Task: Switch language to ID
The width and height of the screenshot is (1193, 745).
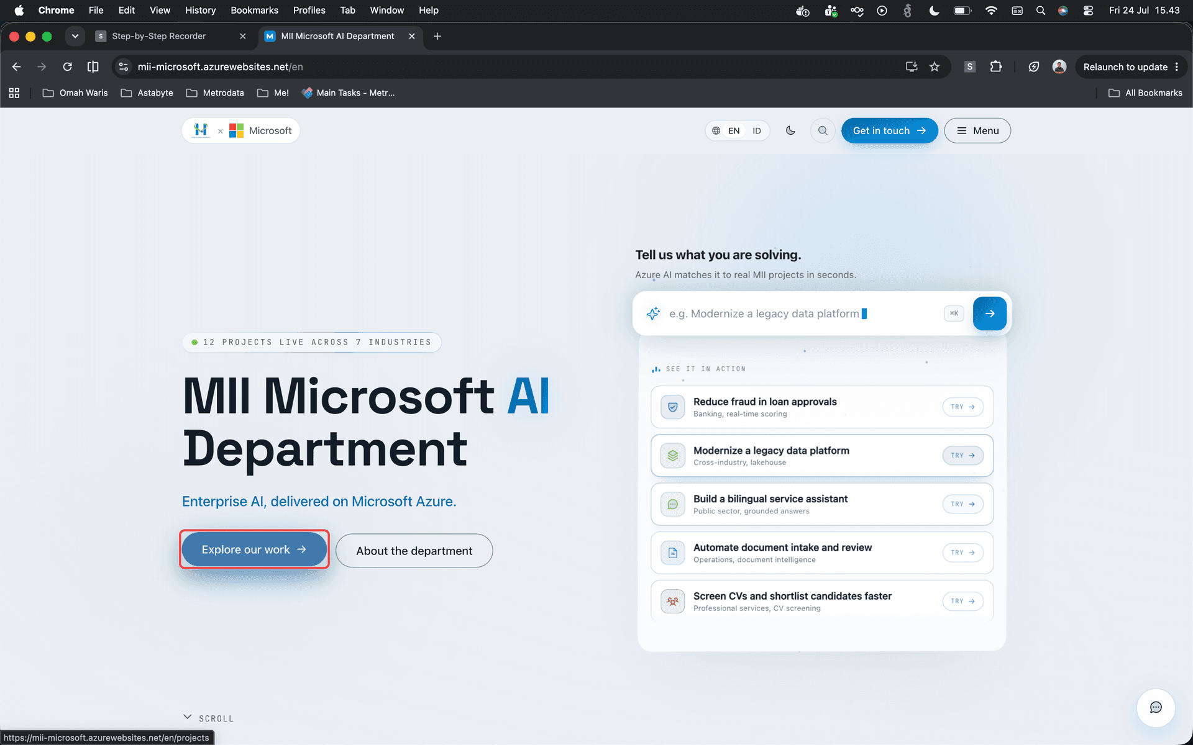Action: click(757, 130)
